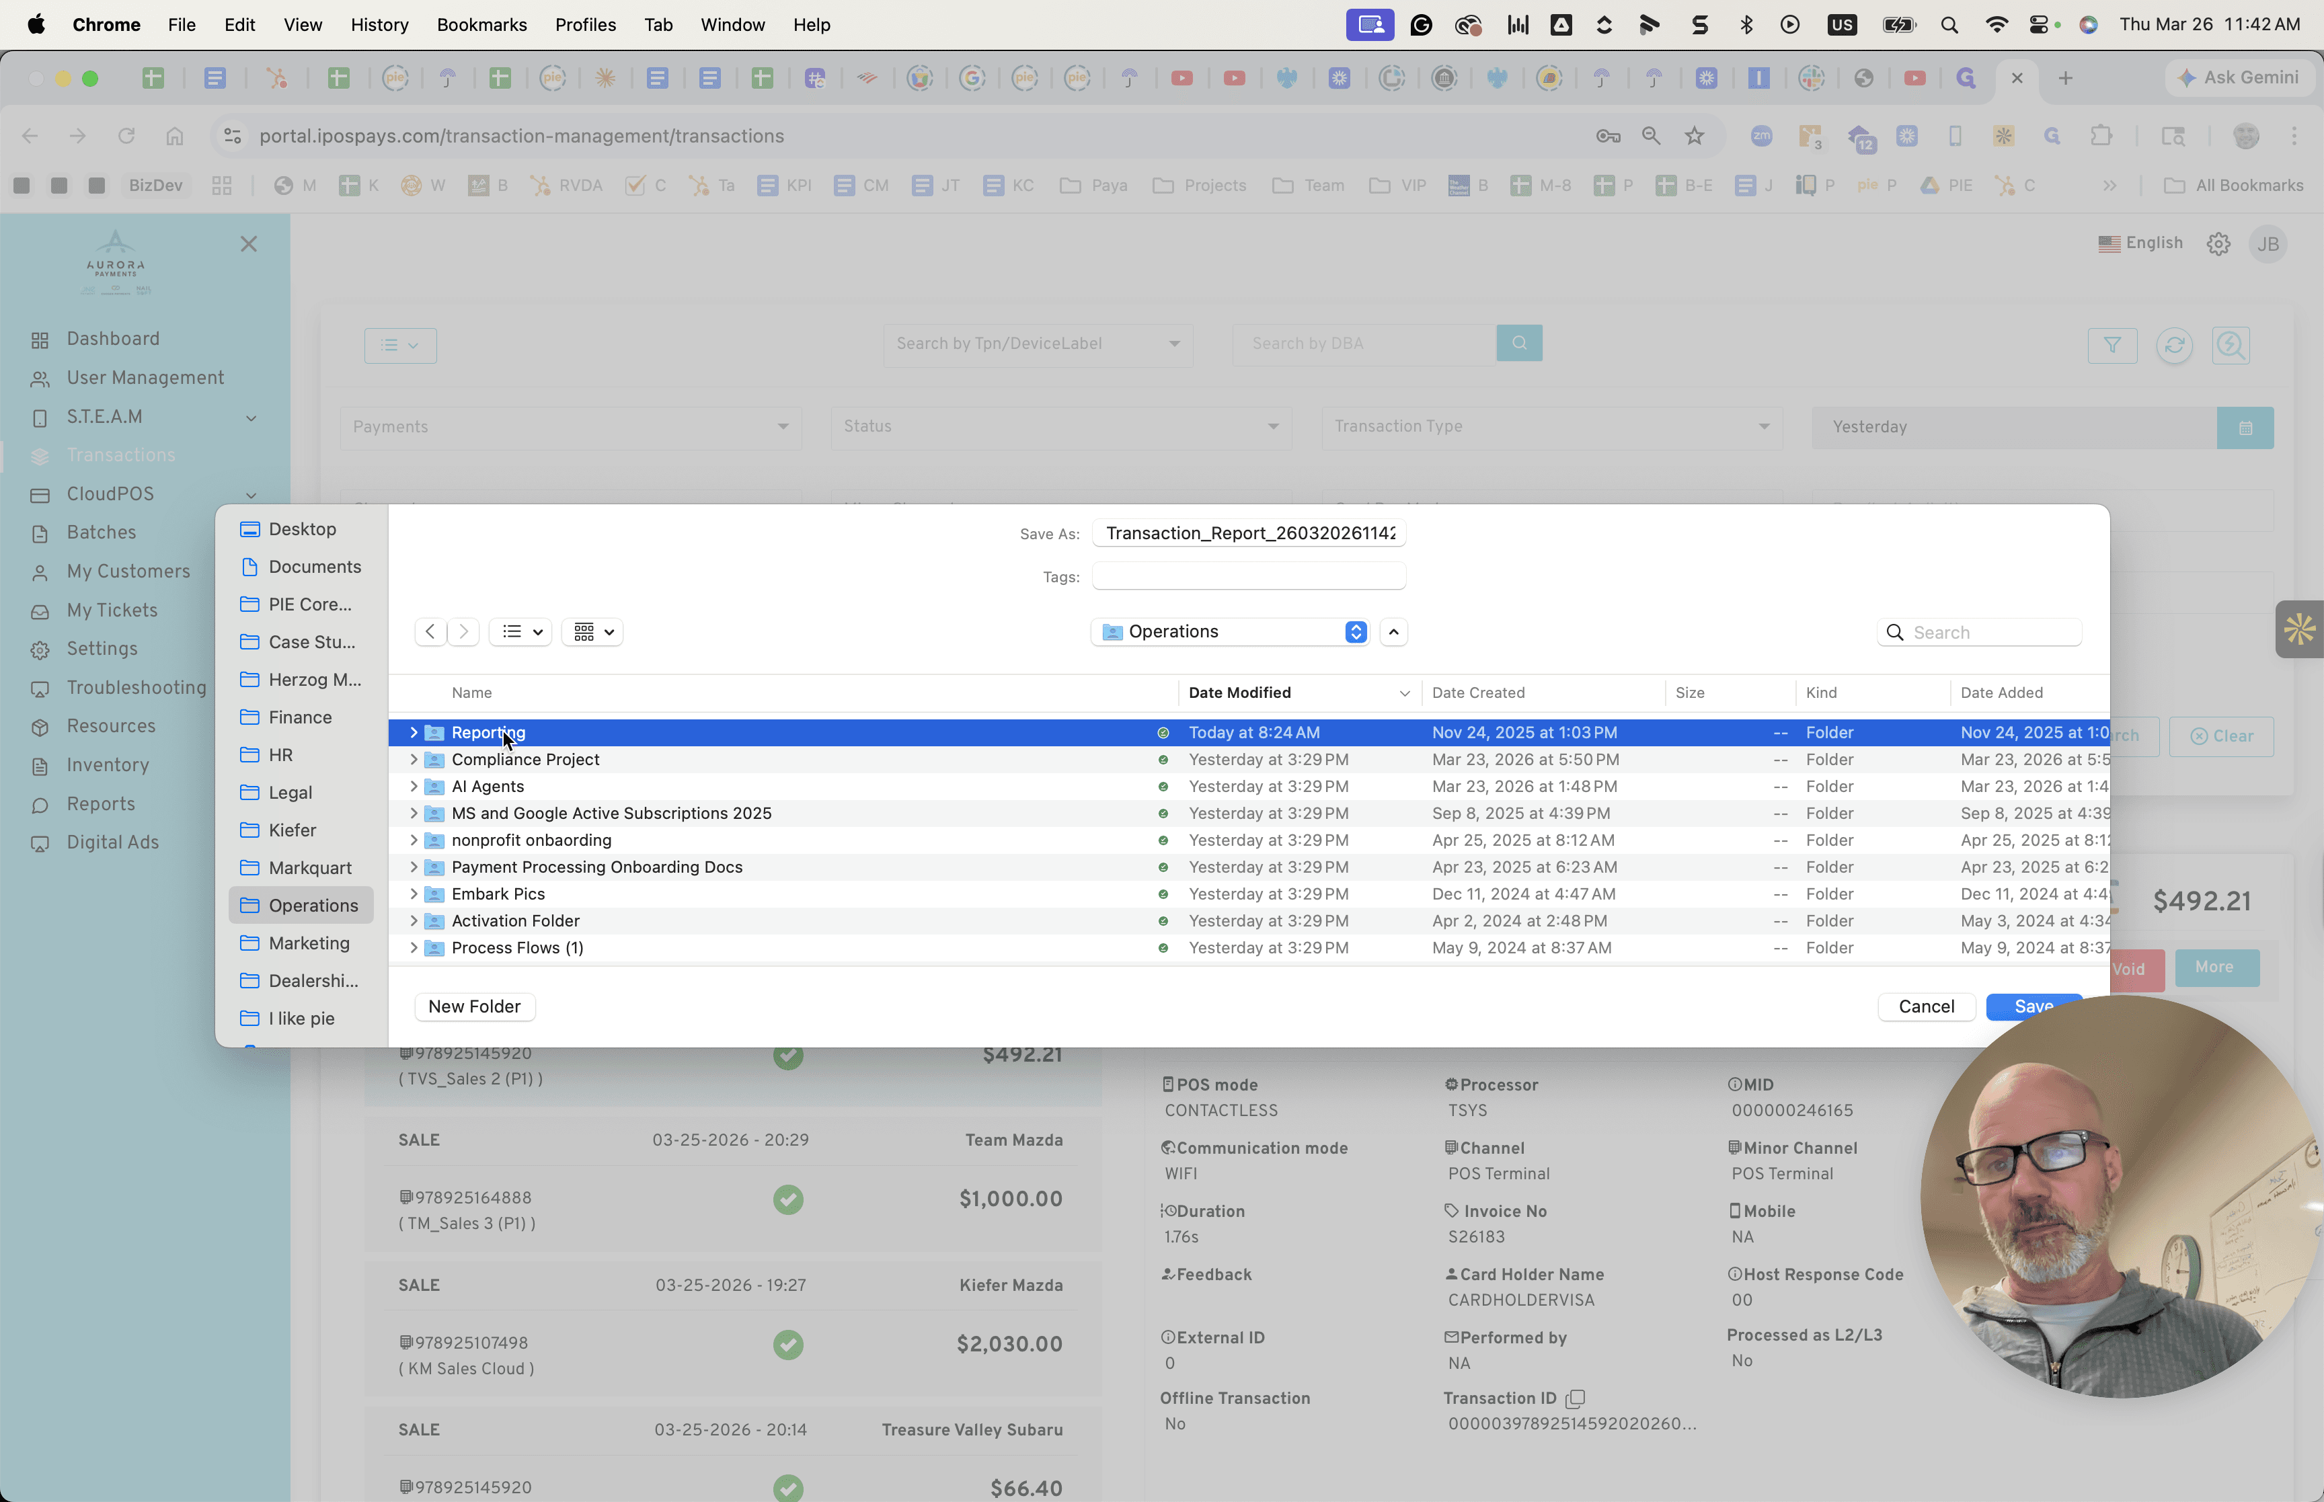This screenshot has height=1502, width=2324.
Task: Bookmark this page with star icon
Action: (1694, 136)
